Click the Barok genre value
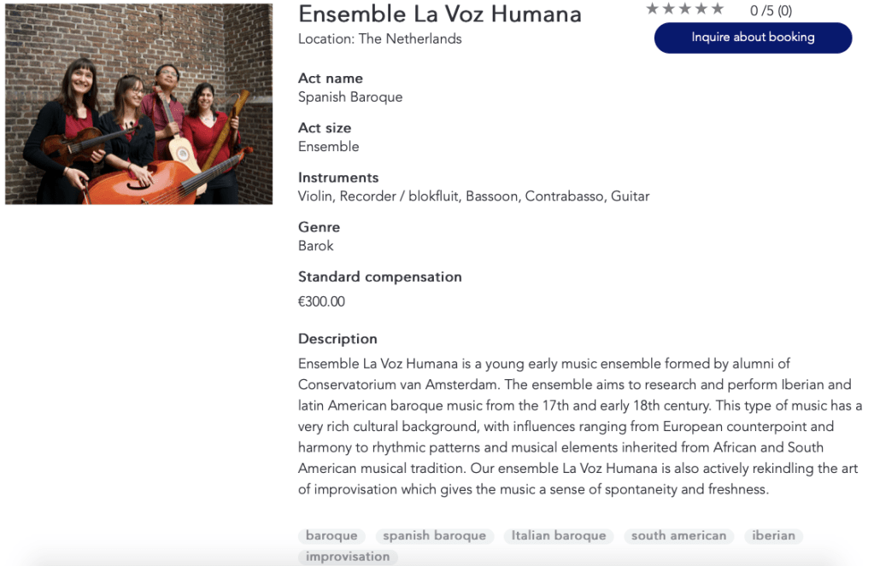The height and width of the screenshot is (566, 874). pyautogui.click(x=315, y=246)
